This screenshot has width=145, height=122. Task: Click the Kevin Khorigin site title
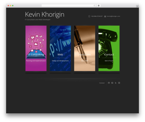[45, 14]
